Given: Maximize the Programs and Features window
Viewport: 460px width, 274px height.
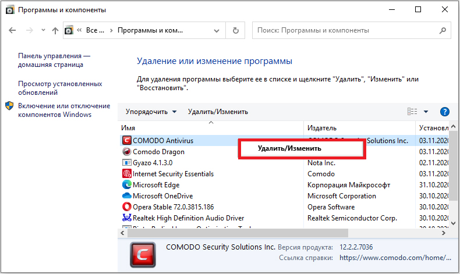Looking at the screenshot, I should (x=418, y=10).
